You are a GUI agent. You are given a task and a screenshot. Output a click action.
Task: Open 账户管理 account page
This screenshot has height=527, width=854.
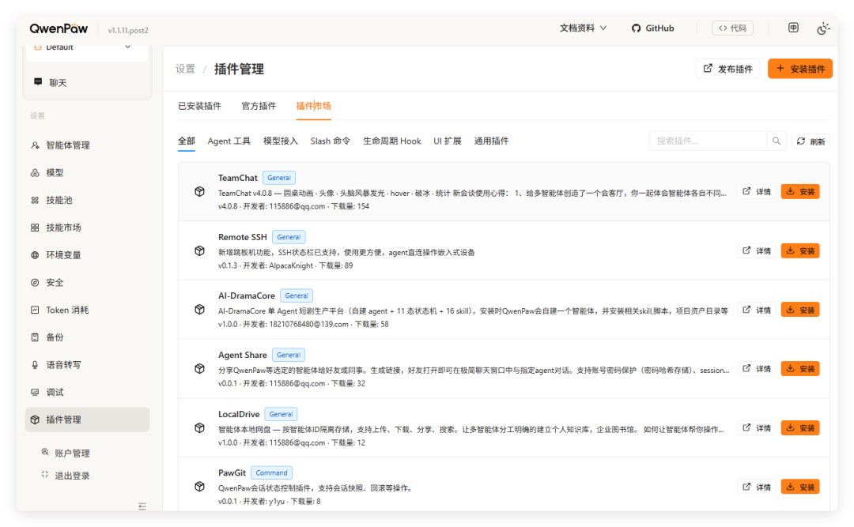[x=66, y=453]
